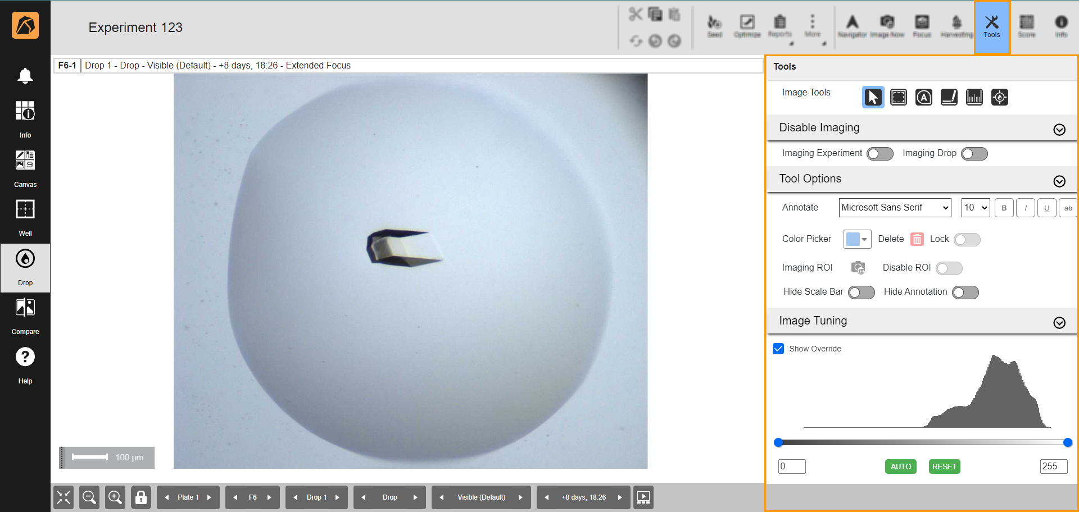Screen dimensions: 1079x512
Task: Toggle the Imaging Experiment switch
Action: 879,154
